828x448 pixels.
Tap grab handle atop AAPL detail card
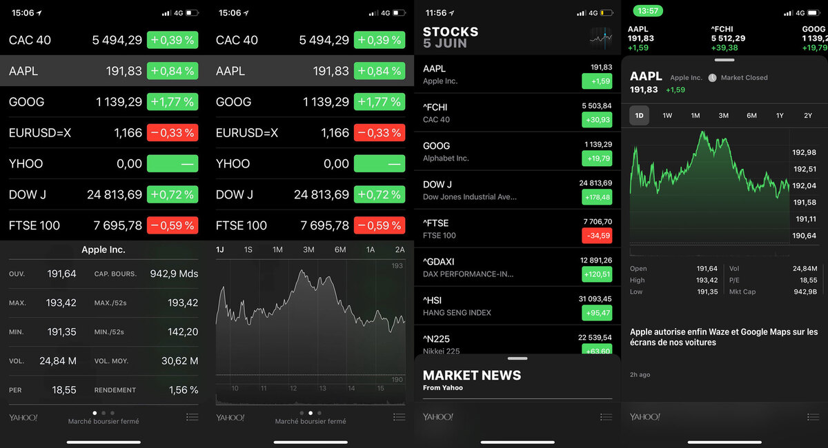pyautogui.click(x=724, y=60)
